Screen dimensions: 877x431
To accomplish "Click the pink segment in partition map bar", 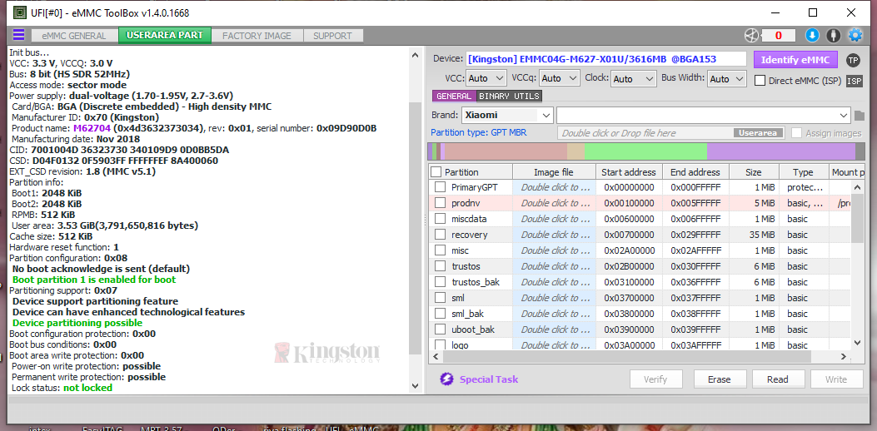I will [x=506, y=151].
